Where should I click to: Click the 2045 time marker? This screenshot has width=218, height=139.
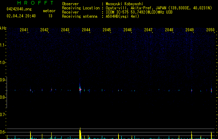107,30
